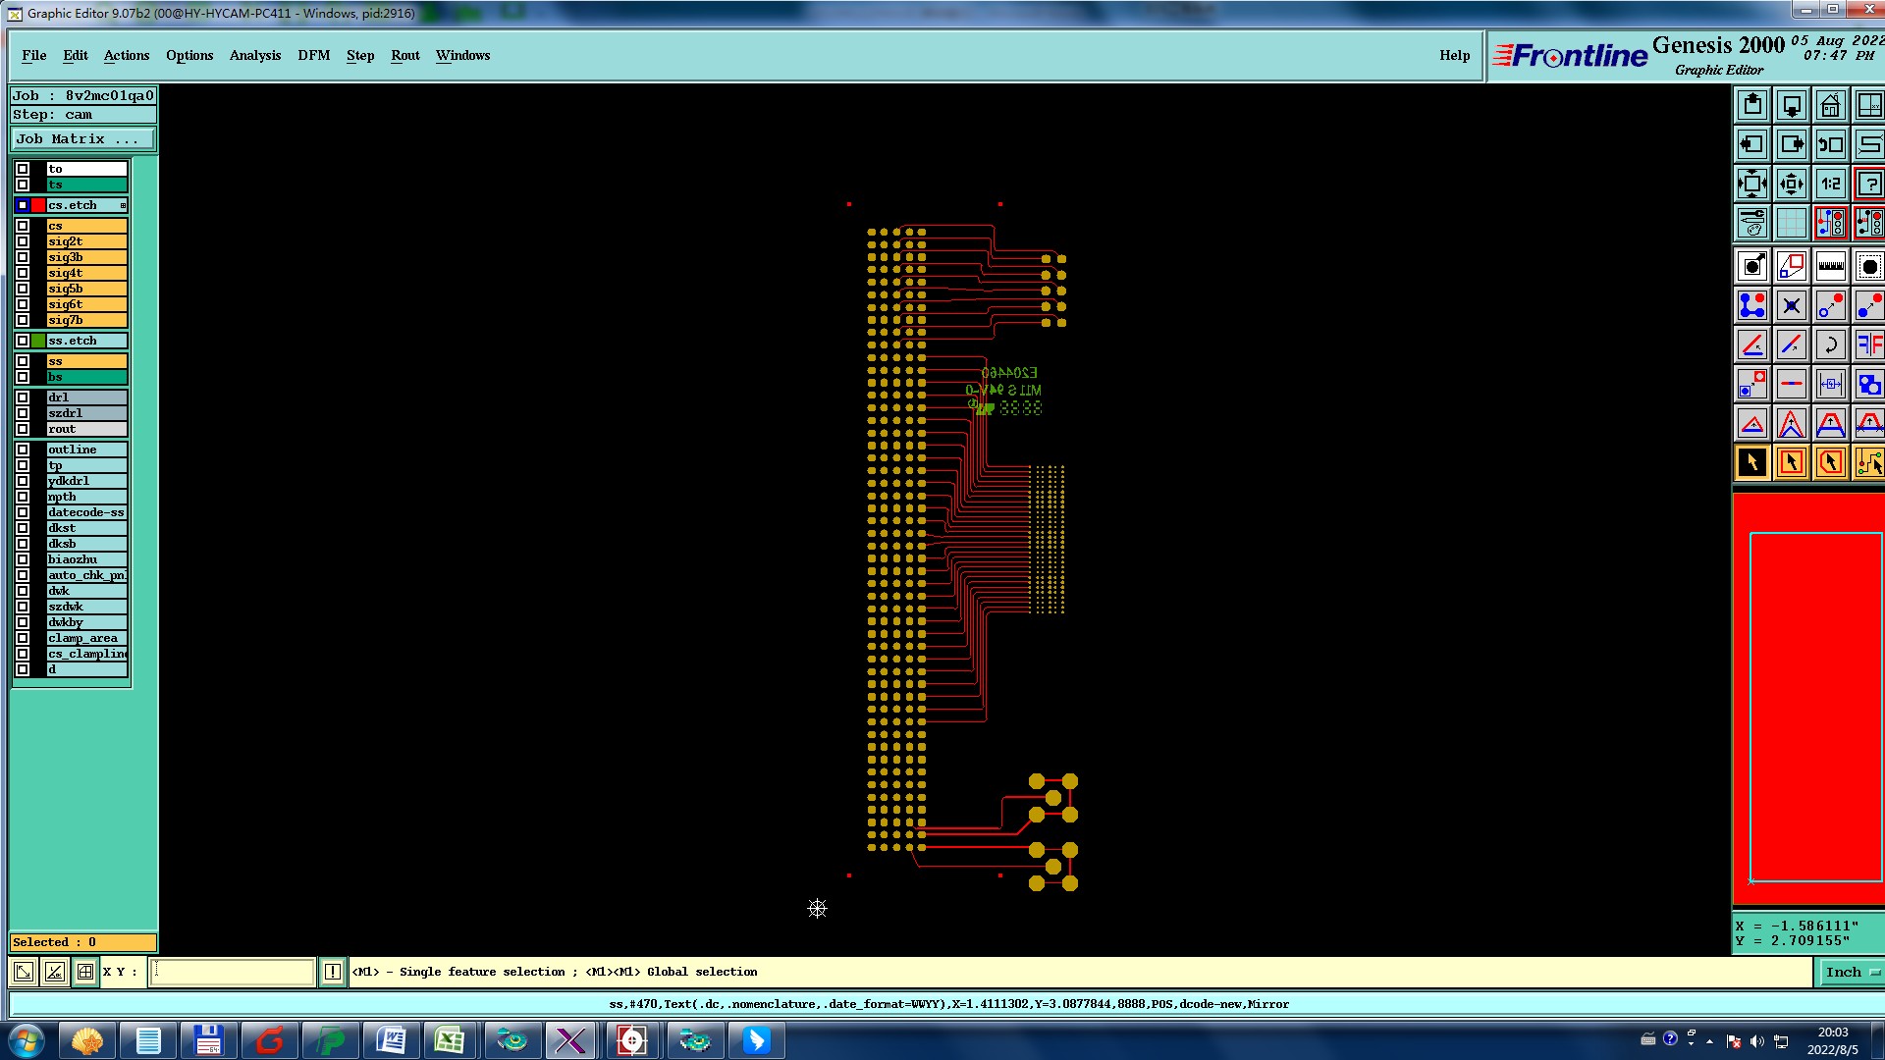Open the Rout menu
This screenshot has width=1885, height=1060.
[x=404, y=55]
